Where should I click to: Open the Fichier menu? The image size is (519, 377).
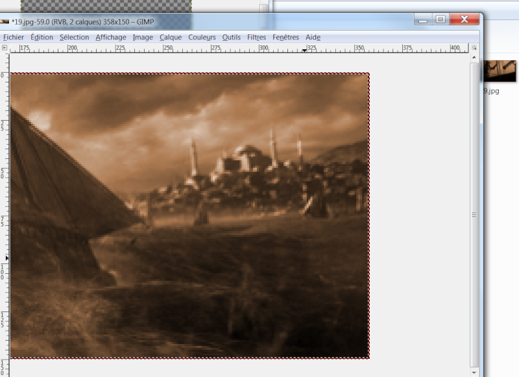click(13, 37)
